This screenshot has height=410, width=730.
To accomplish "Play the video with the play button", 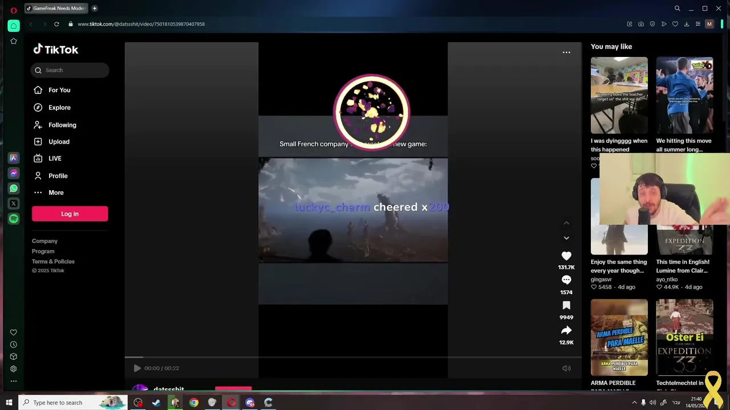I will point(137,368).
